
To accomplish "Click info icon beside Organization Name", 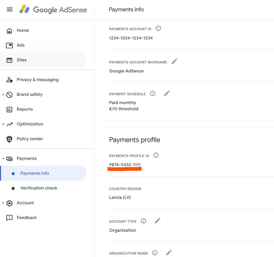I will (x=155, y=253).
